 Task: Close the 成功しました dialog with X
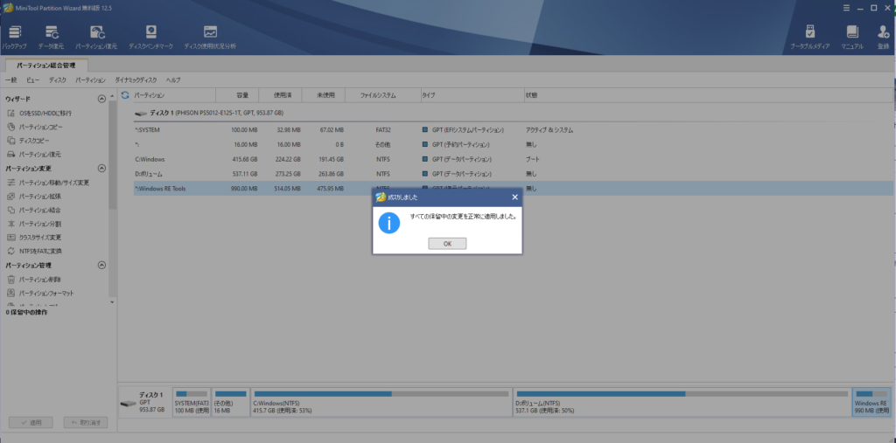(514, 197)
